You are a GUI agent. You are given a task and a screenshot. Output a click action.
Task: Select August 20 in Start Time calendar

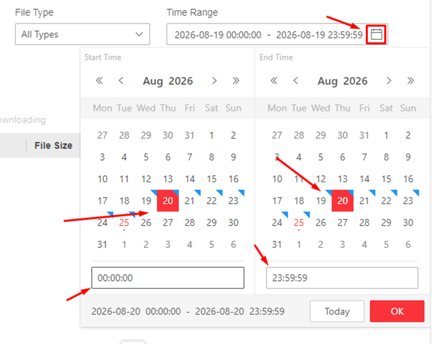[168, 201]
